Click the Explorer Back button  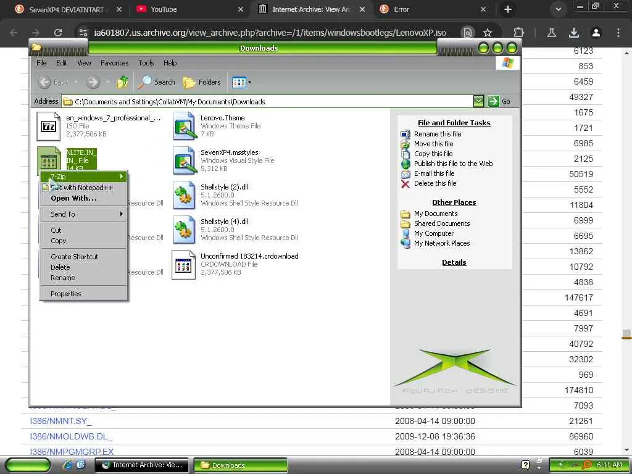(x=54, y=82)
